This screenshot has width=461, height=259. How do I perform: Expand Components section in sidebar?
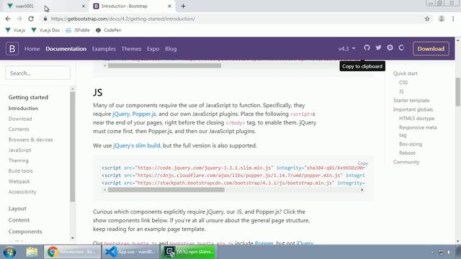[x=25, y=232]
